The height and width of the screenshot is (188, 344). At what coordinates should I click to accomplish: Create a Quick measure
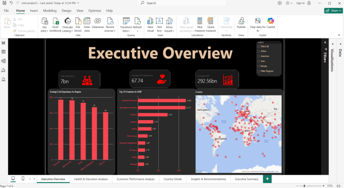coord(211,25)
